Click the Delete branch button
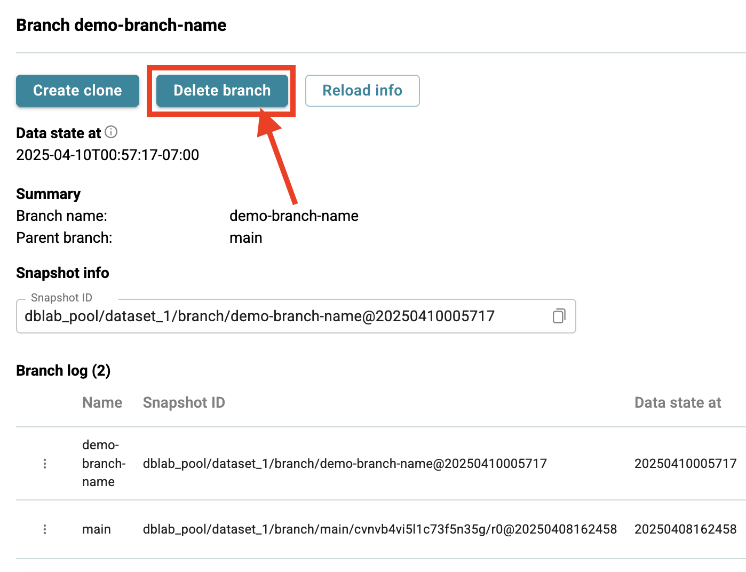746x572 pixels. coord(222,91)
